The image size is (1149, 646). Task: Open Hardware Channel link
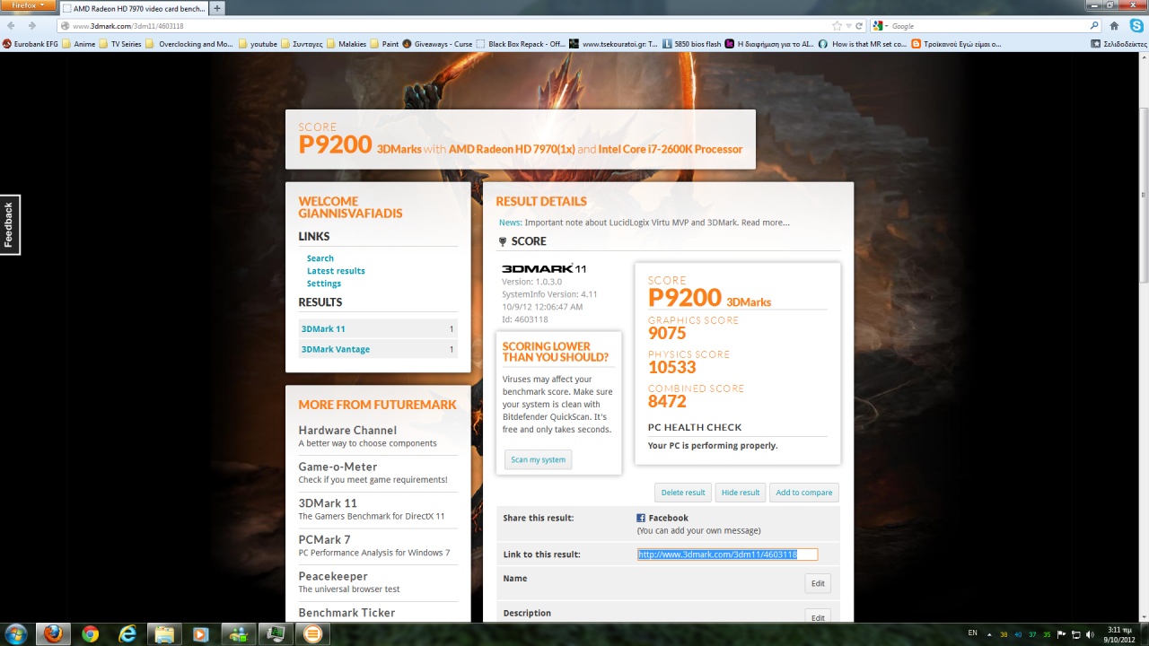pyautogui.click(x=347, y=430)
